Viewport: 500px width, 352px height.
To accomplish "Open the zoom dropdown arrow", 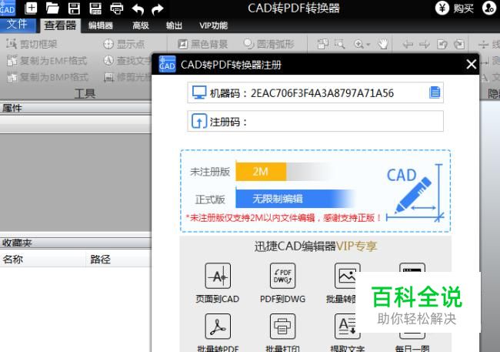I will coord(368,45).
